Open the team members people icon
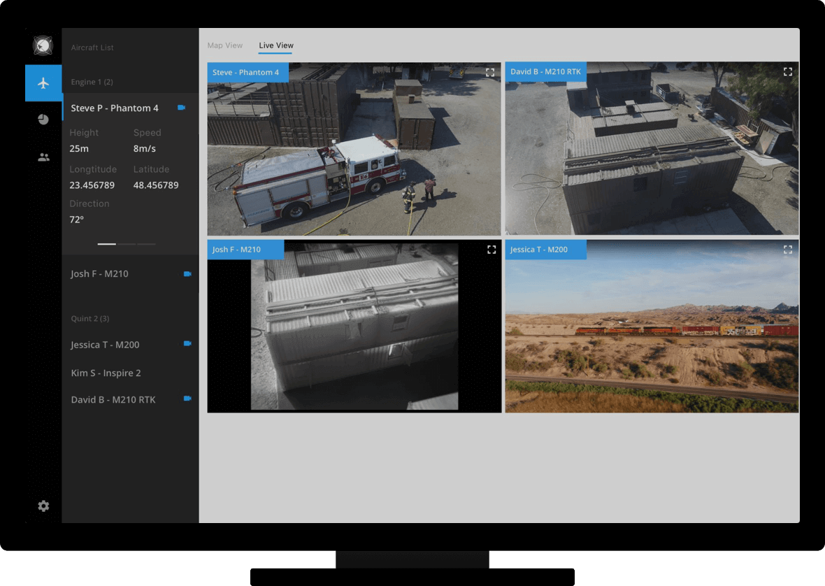Image resolution: width=825 pixels, height=586 pixels. (x=43, y=157)
